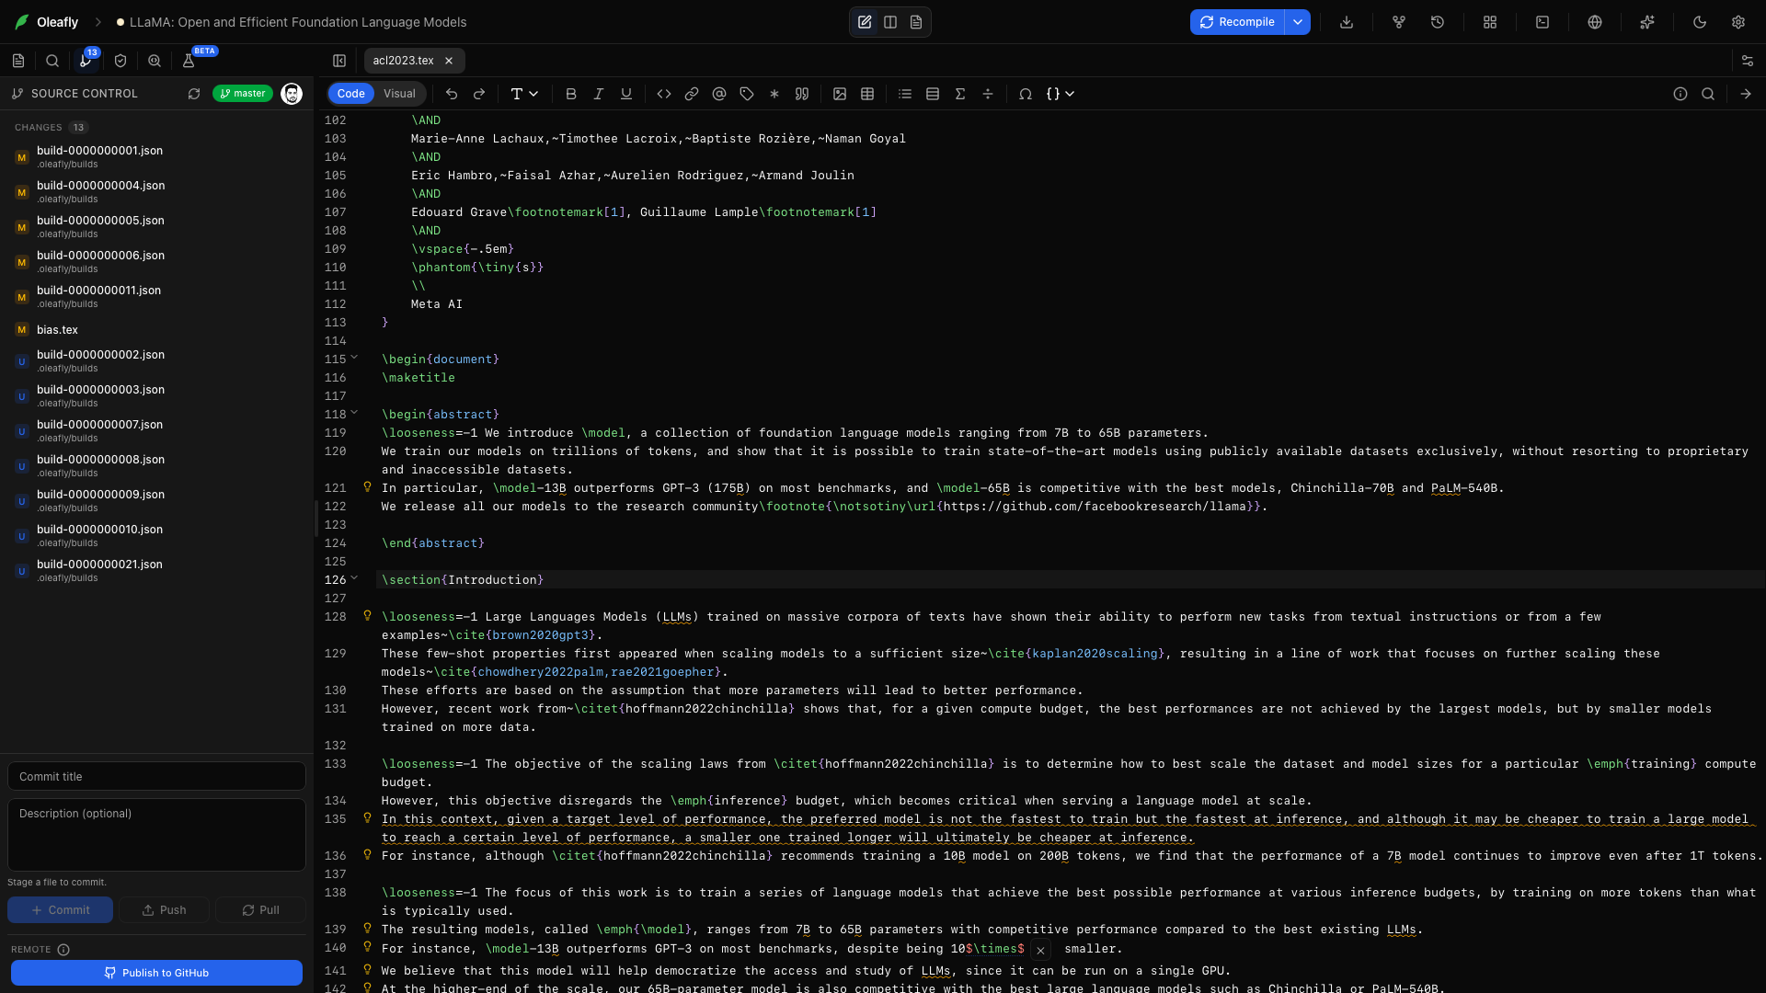Image resolution: width=1766 pixels, height=993 pixels.
Task: Close the acl2023.tex tab
Action: pyautogui.click(x=449, y=61)
